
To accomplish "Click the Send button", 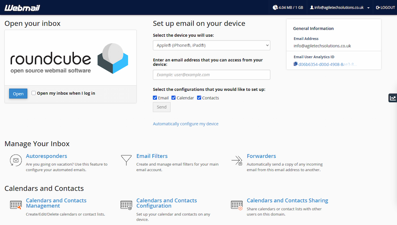I will [x=161, y=107].
